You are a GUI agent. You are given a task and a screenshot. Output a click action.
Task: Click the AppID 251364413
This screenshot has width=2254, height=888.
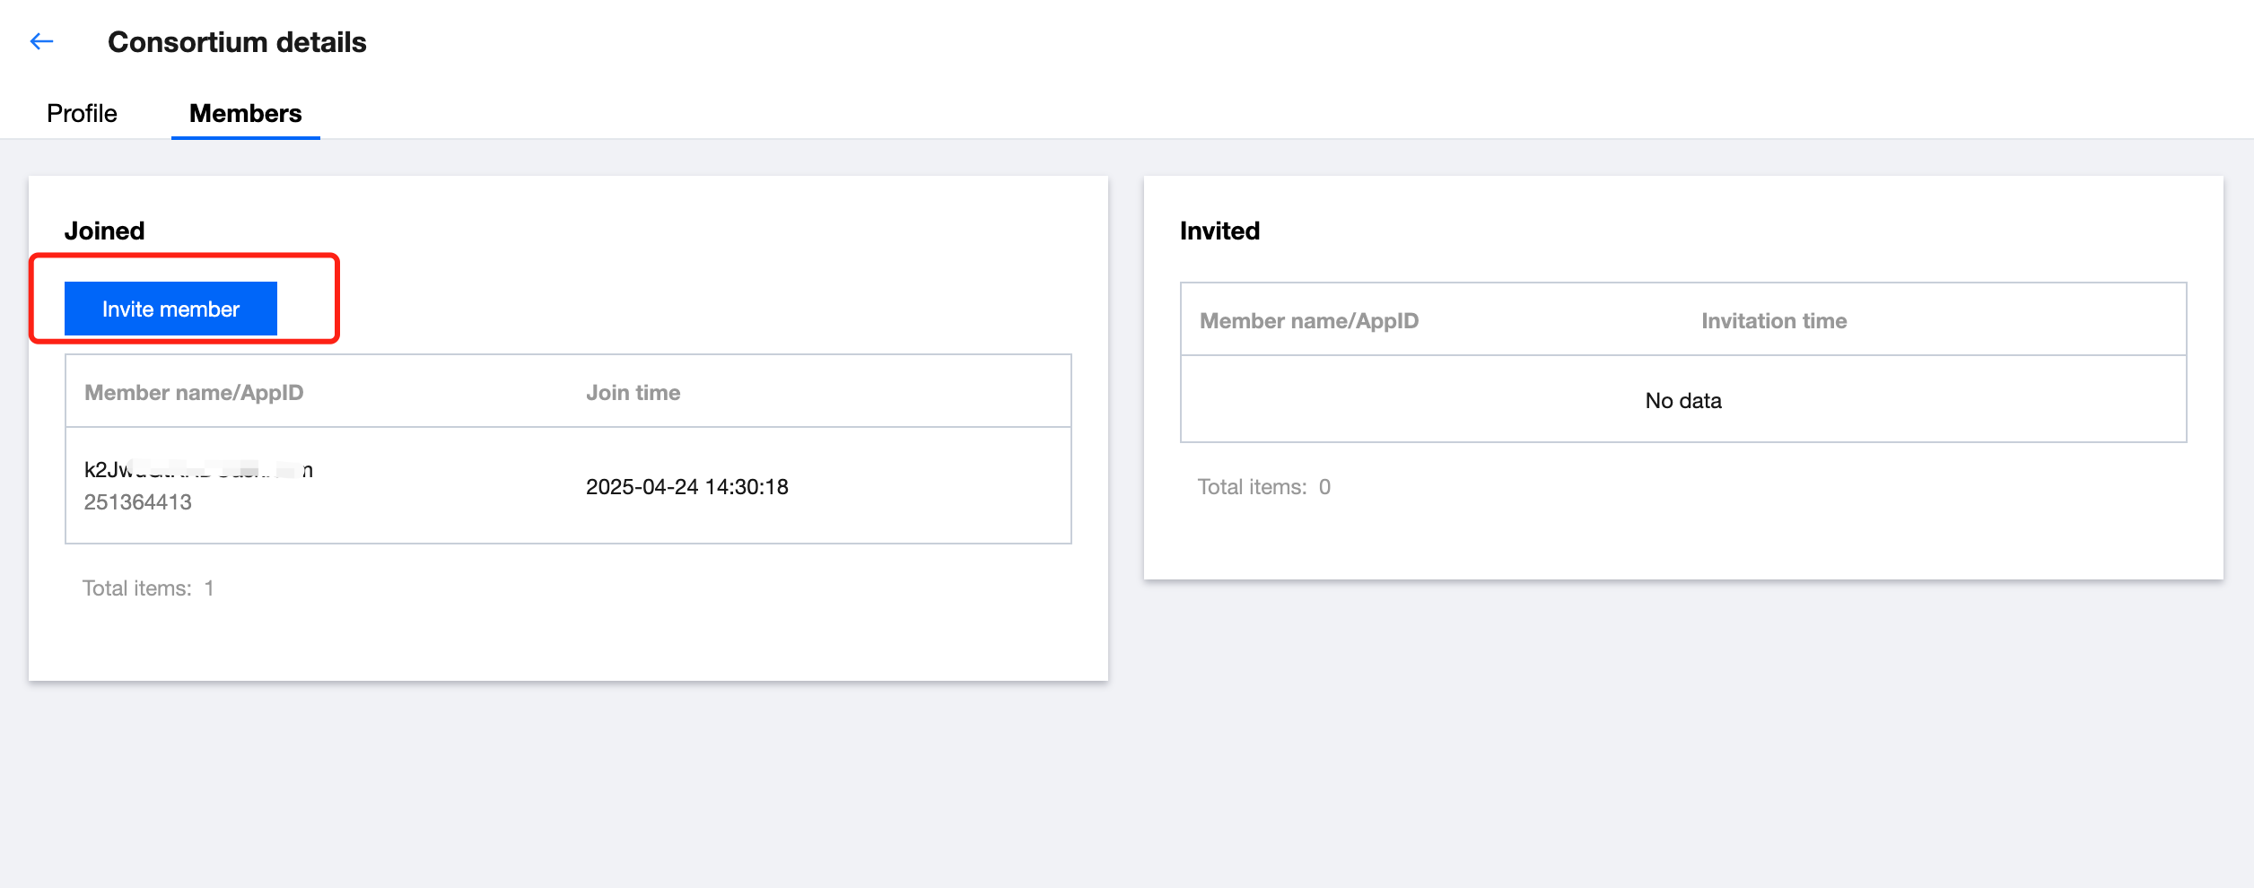pos(138,502)
